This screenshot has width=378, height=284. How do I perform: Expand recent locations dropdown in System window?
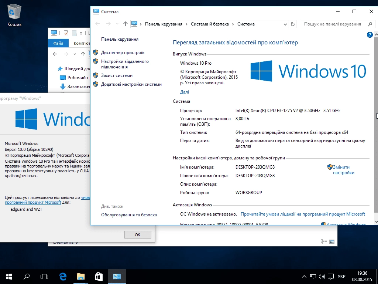coord(117,24)
